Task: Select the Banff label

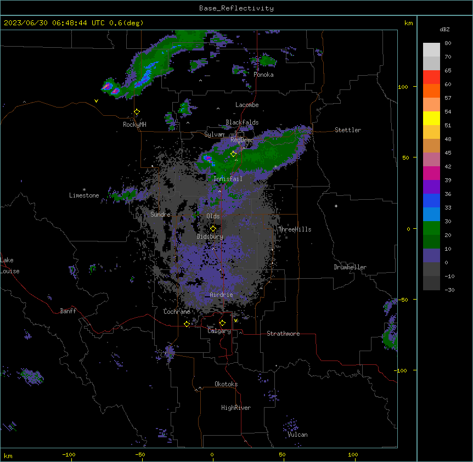Action: pyautogui.click(x=68, y=311)
